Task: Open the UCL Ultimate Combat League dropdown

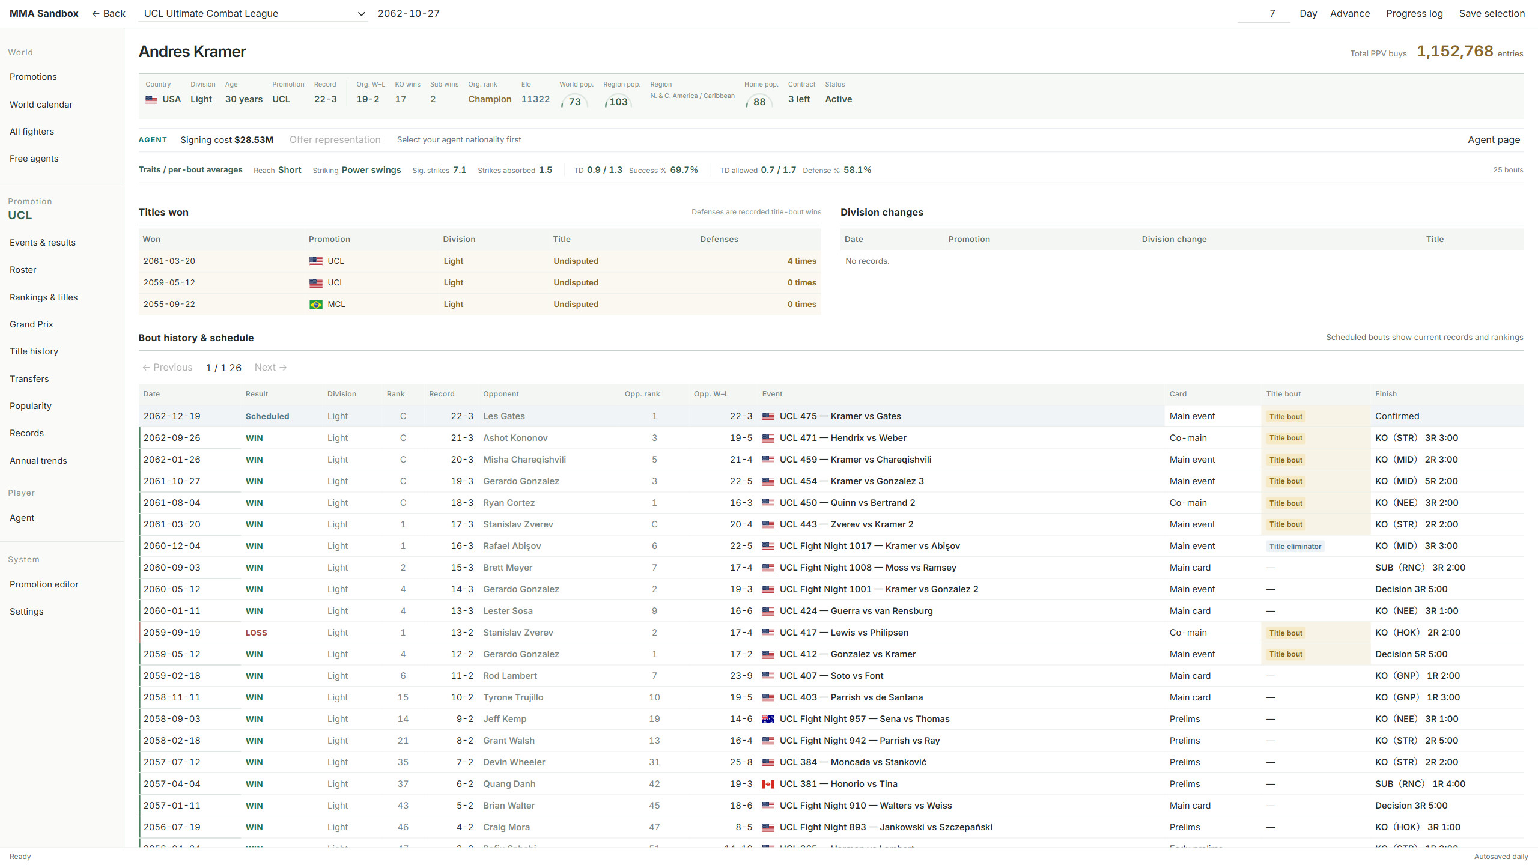Action: (253, 13)
